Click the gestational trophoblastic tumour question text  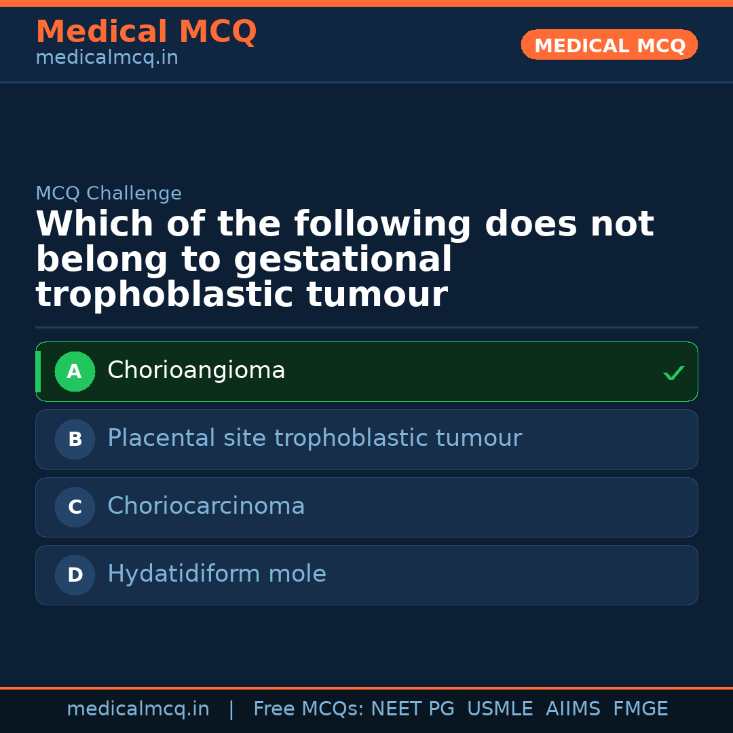point(344,260)
